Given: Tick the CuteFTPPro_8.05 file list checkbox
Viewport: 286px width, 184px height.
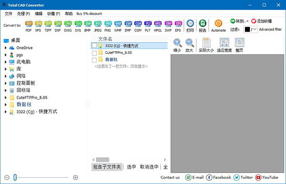Looking at the screenshot, I should 94,53.
